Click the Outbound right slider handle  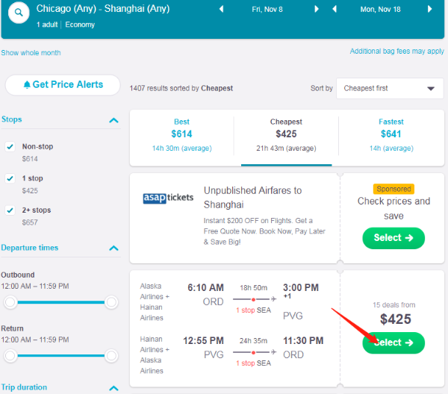(x=111, y=302)
